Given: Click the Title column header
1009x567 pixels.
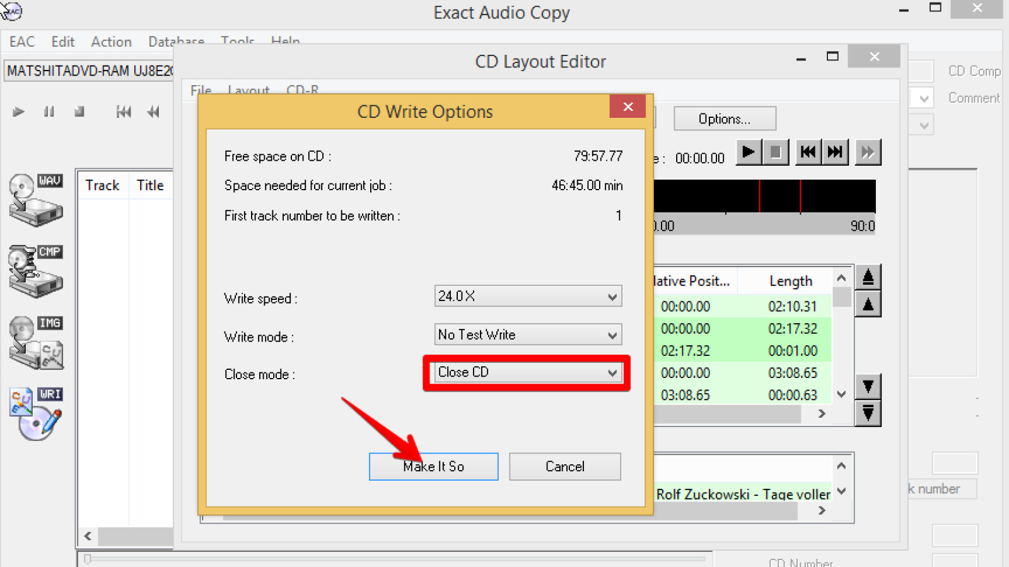Looking at the screenshot, I should point(151,185).
